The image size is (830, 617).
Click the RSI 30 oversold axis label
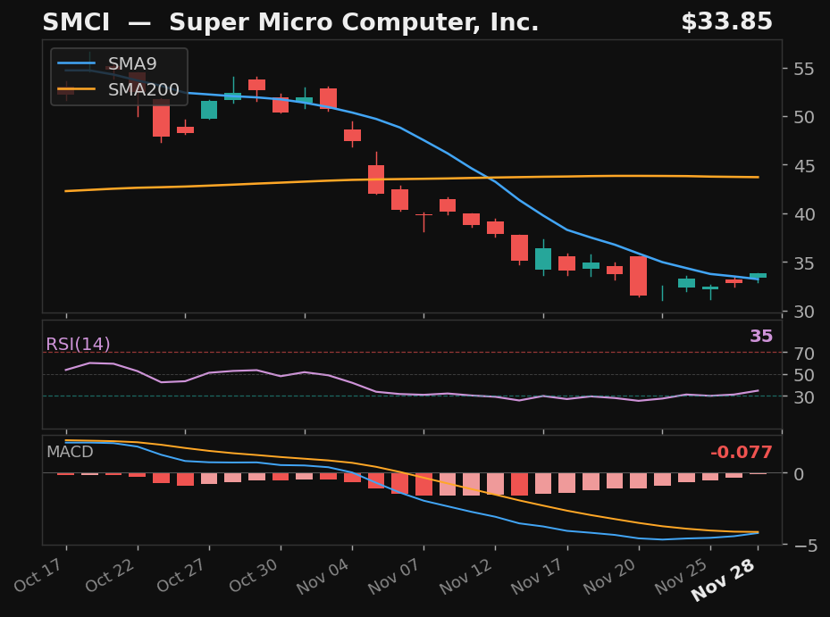coord(804,396)
